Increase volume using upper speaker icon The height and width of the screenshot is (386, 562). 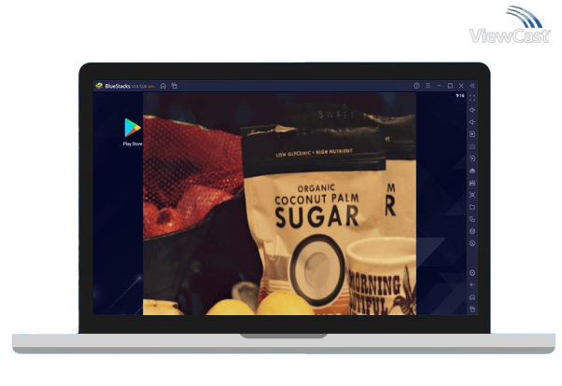tap(472, 110)
